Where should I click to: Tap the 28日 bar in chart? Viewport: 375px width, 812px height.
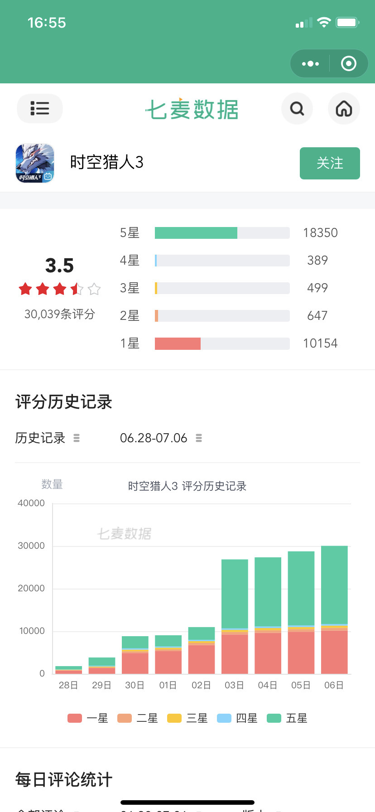pyautogui.click(x=68, y=670)
